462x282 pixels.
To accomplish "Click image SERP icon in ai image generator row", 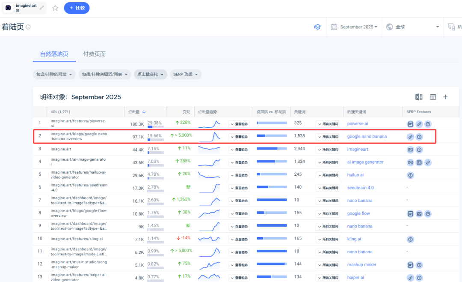I will click(410, 162).
